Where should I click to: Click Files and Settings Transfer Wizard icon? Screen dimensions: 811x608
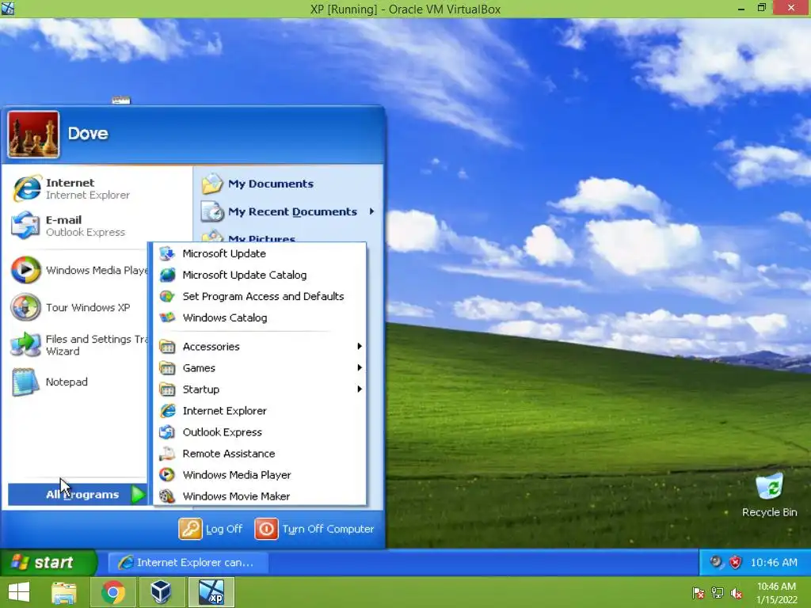pyautogui.click(x=26, y=344)
